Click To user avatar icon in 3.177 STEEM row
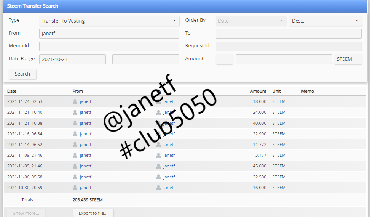The height and width of the screenshot is (217, 370). [x=159, y=155]
